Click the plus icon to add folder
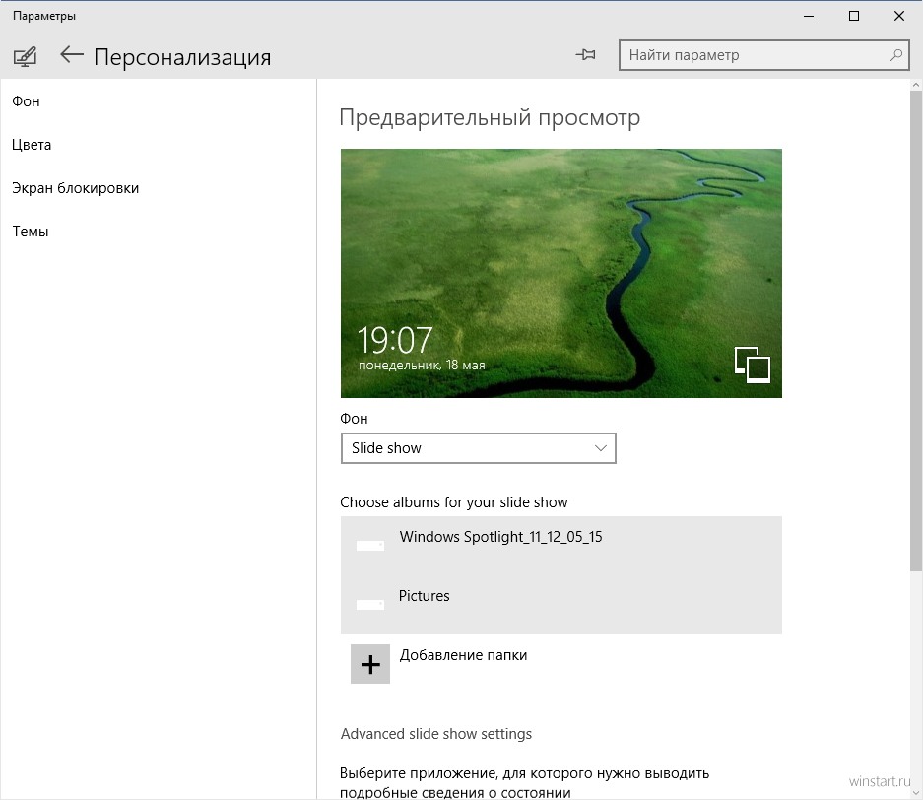This screenshot has height=800, width=923. [370, 664]
